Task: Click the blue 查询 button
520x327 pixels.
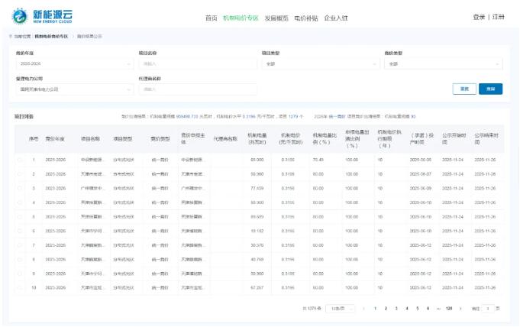Action: (x=490, y=89)
